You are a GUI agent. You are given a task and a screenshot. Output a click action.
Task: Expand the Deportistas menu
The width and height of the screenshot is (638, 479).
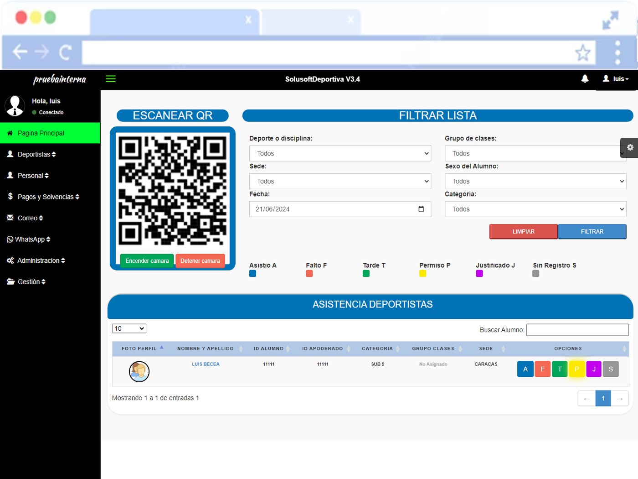pos(50,154)
